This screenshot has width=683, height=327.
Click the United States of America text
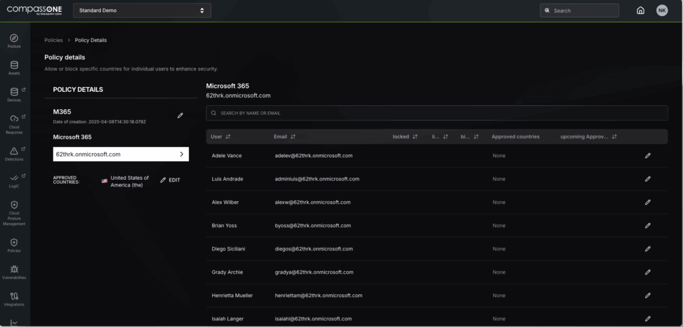130,181
